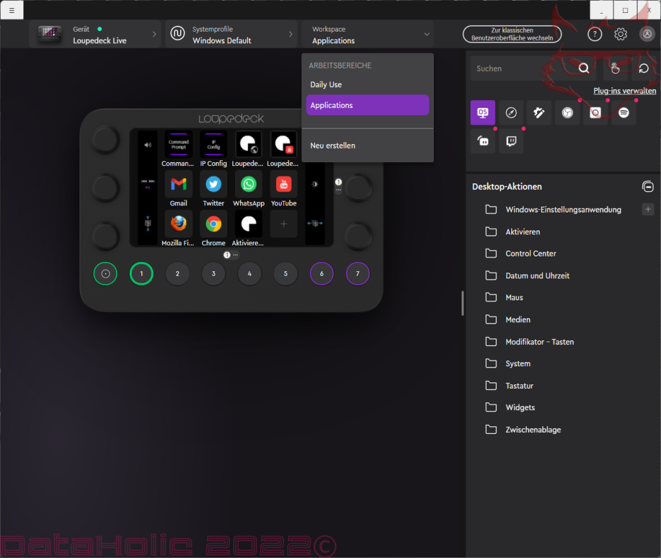Click the Command Prompt button on Loupedeck
The height and width of the screenshot is (558, 661).
(x=178, y=145)
